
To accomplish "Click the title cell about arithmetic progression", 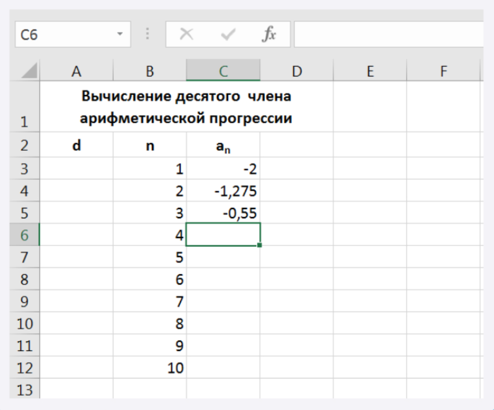I will point(186,107).
